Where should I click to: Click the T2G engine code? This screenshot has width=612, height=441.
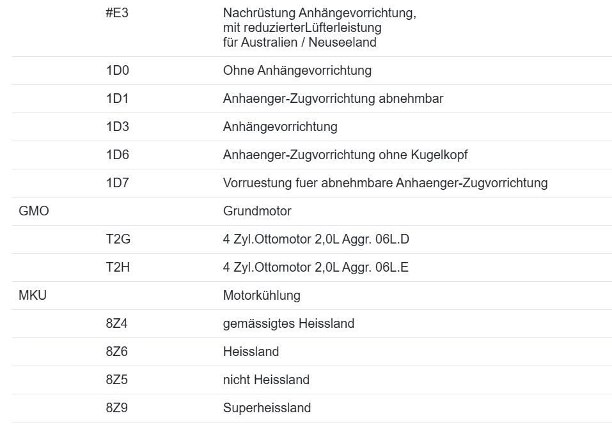pos(118,240)
